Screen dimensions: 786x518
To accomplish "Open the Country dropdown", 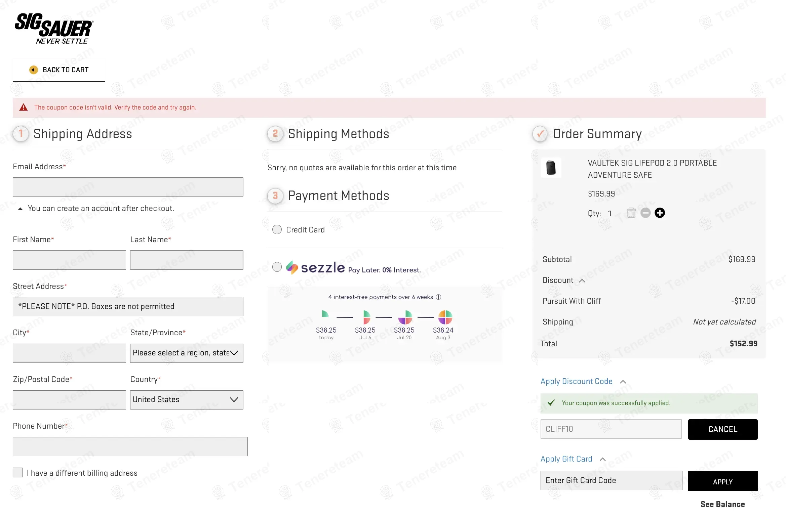I will 187,400.
